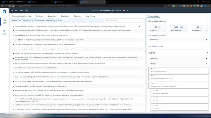Click the Add Additional Notes link
Image resolution: width=211 pixels, height=118 pixels.
(x=156, y=46)
